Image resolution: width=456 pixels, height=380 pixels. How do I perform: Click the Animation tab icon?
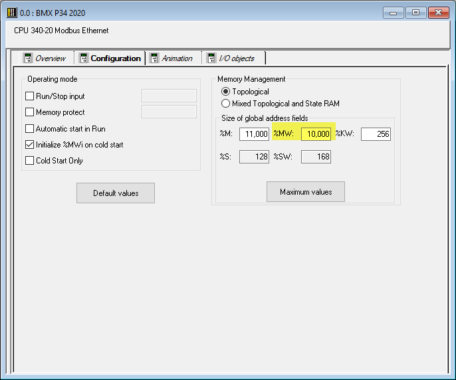click(x=154, y=58)
